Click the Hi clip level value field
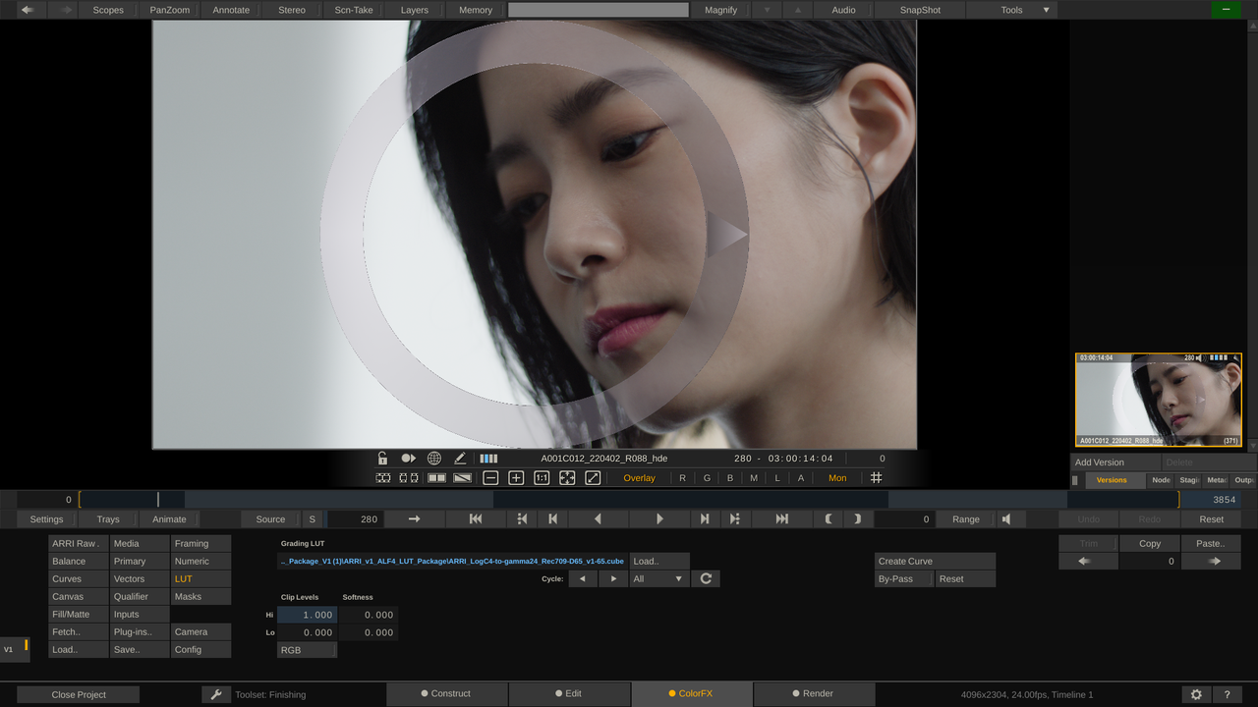1258x707 pixels. [x=307, y=615]
